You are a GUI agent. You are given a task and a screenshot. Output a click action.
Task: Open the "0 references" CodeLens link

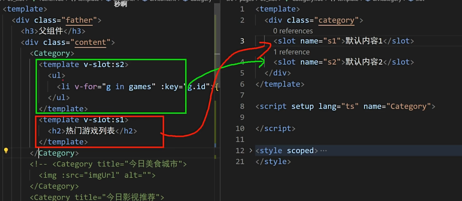click(293, 31)
